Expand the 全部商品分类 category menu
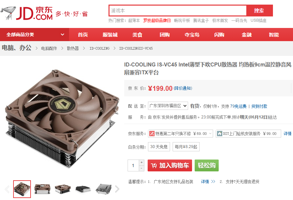The width and height of the screenshot is (293, 200). [x=35, y=35]
